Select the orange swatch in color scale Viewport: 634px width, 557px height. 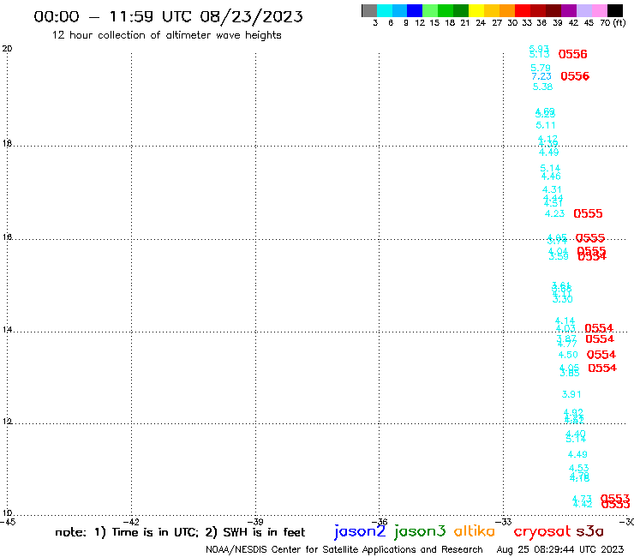click(x=507, y=10)
